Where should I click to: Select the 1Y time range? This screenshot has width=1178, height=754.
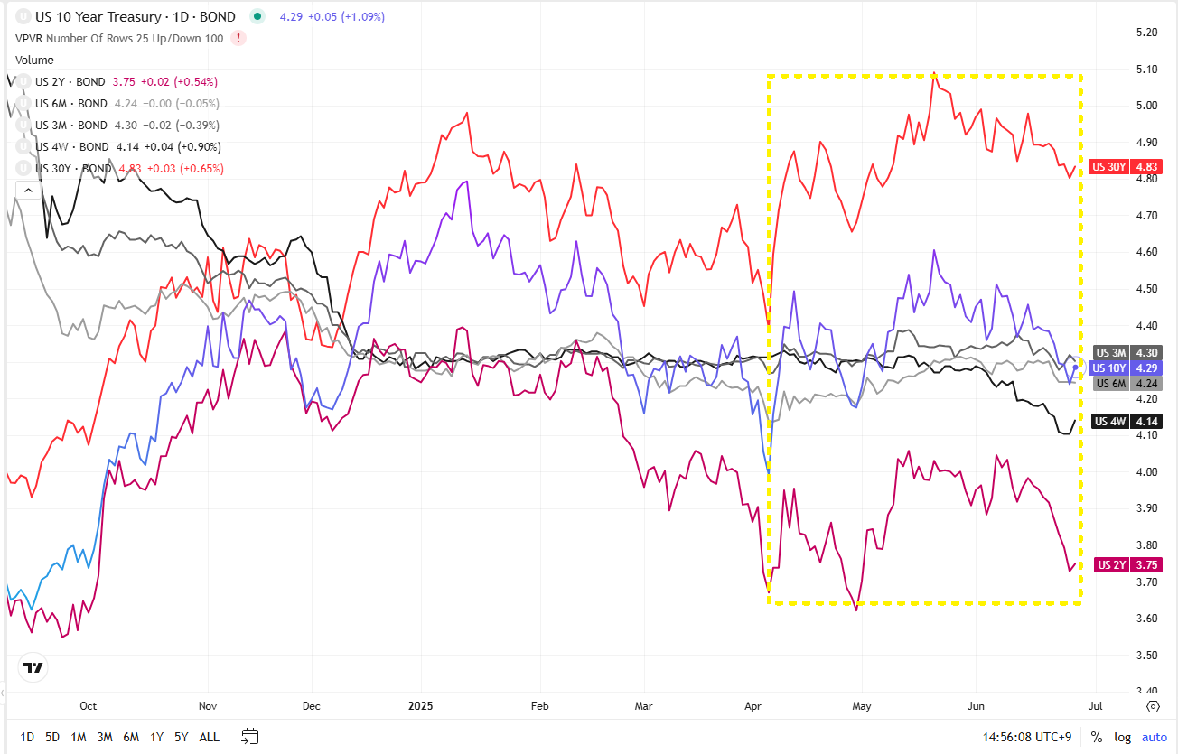[157, 737]
